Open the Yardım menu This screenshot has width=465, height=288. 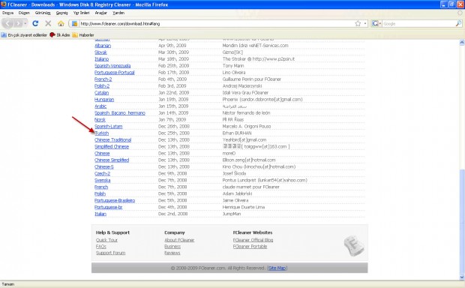pyautogui.click(x=118, y=13)
